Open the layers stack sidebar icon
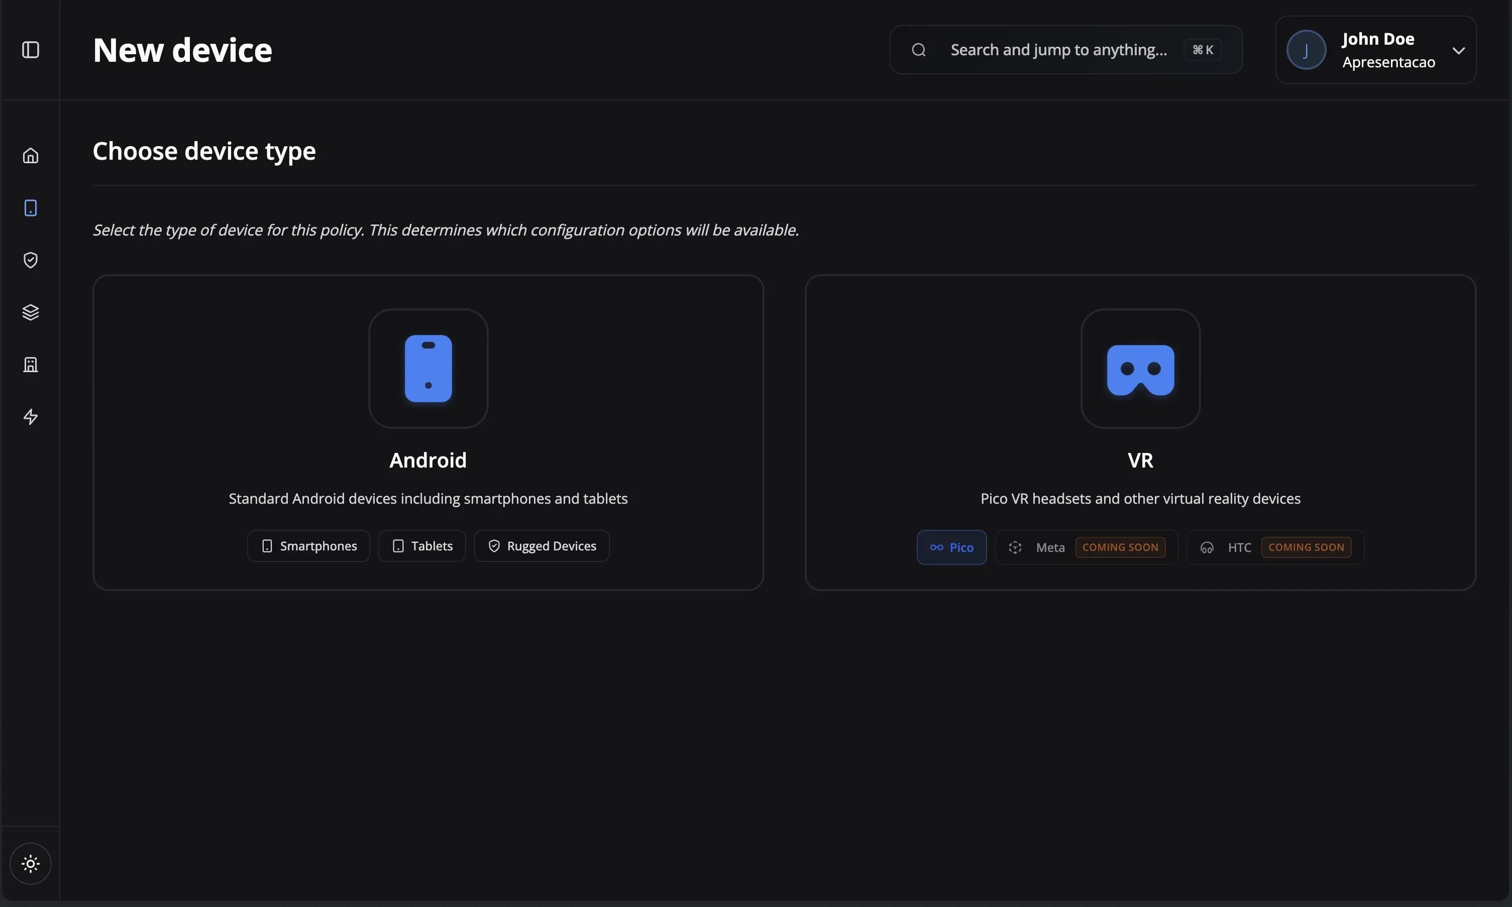 point(31,312)
